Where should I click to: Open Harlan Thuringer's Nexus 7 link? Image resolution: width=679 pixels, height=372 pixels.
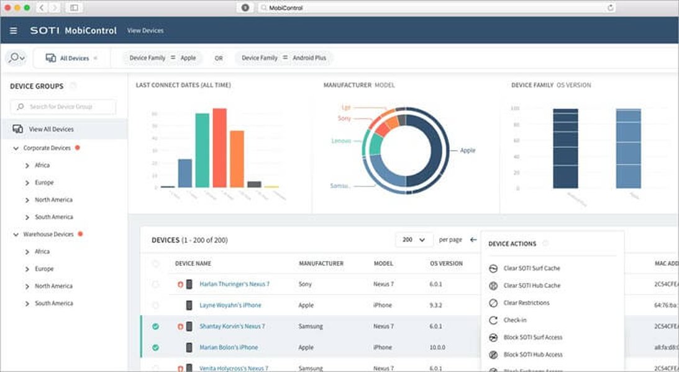point(234,285)
